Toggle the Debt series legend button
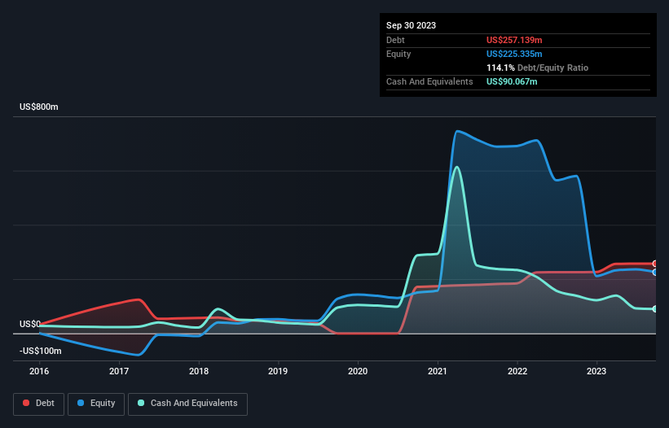 click(x=39, y=404)
